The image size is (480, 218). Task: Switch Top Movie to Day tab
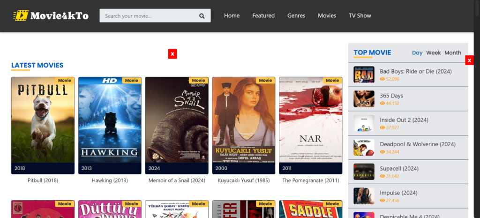pos(417,53)
